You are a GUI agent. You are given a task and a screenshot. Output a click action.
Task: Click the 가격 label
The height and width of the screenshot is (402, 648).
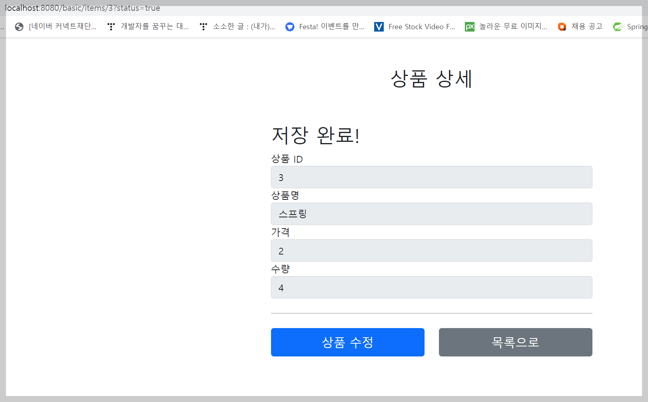pyautogui.click(x=280, y=232)
